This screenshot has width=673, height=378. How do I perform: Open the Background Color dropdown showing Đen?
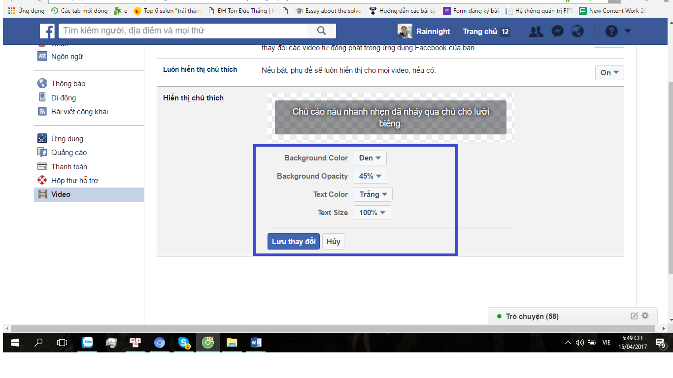tap(370, 158)
